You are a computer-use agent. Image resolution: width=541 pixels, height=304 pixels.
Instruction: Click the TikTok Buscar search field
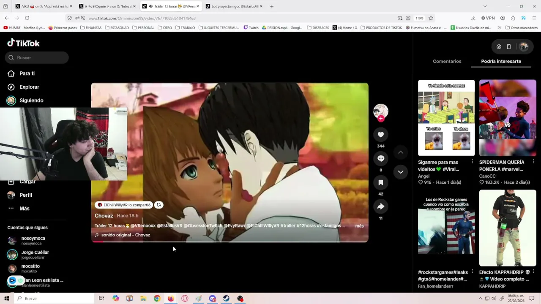(x=37, y=57)
